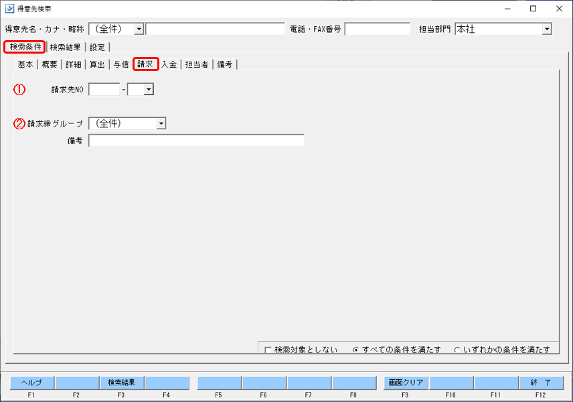Close the 得意先検索 window
Image resolution: width=573 pixels, height=402 pixels.
(559, 9)
